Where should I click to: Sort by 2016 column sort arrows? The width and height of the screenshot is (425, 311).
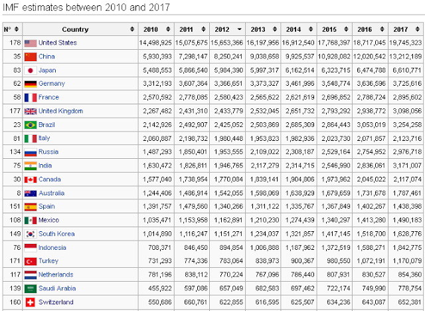pyautogui.click(x=382, y=29)
